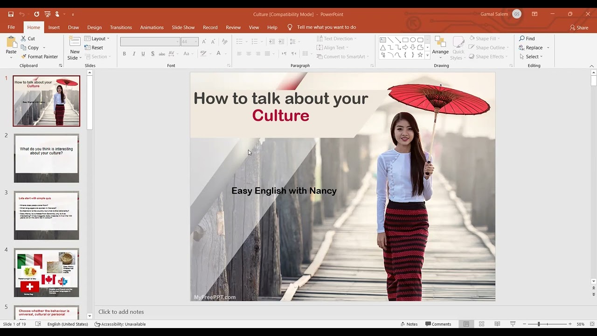Add a New Slide
The image size is (597, 336).
75,48
